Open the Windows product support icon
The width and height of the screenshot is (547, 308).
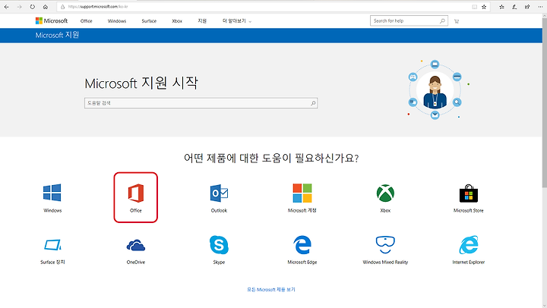coord(52,193)
